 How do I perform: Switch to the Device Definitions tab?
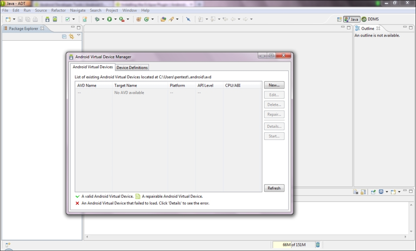coord(132,67)
